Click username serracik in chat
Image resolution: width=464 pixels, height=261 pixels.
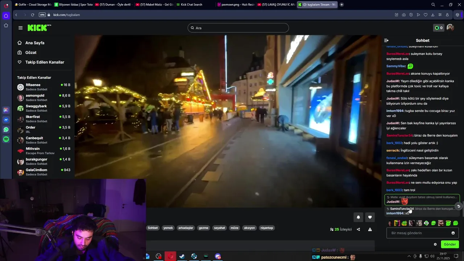tap(393, 150)
